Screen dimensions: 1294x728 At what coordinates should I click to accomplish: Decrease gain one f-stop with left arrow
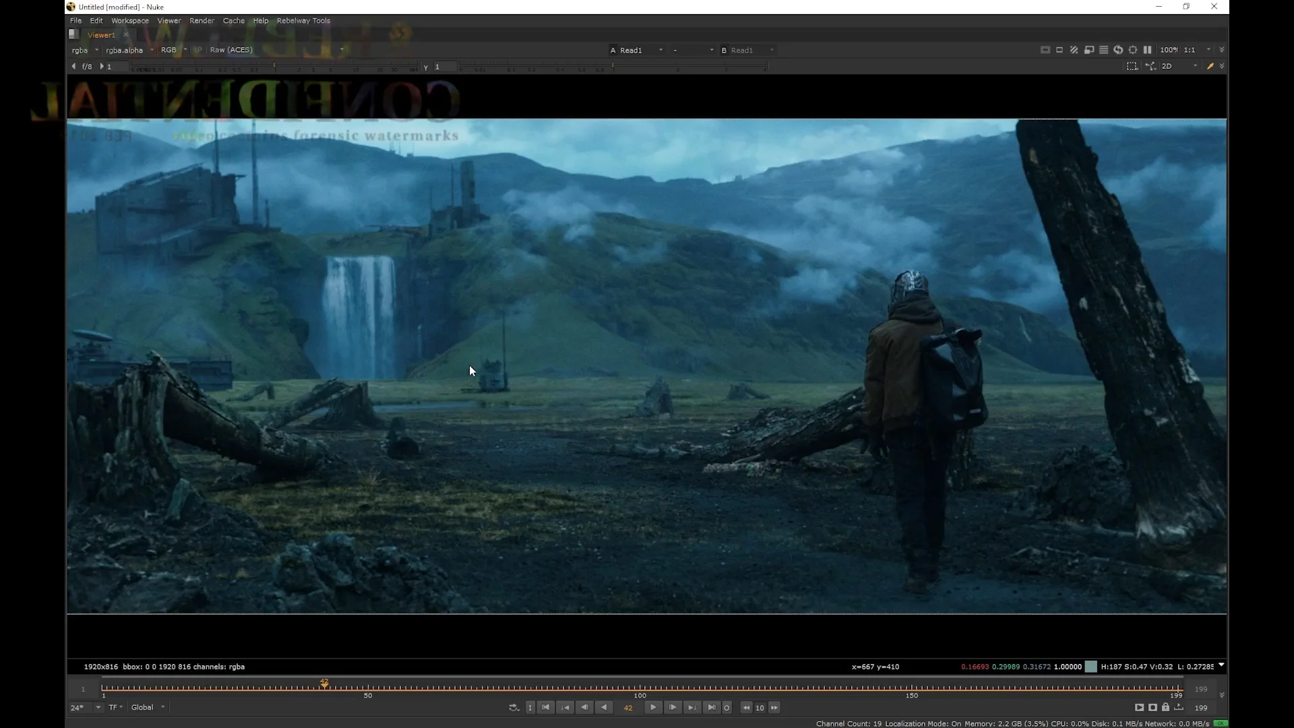tap(73, 66)
